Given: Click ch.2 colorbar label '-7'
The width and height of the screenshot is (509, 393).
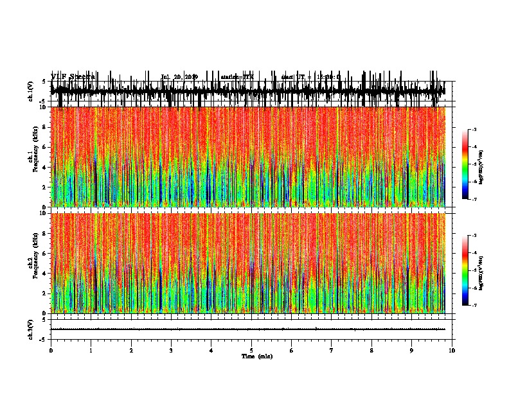Looking at the screenshot, I should (x=474, y=305).
